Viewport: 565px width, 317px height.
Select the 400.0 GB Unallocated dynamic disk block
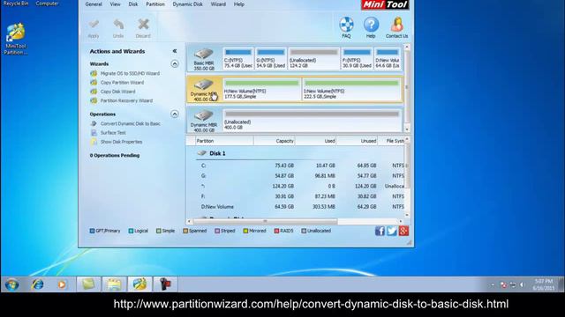pos(312,121)
